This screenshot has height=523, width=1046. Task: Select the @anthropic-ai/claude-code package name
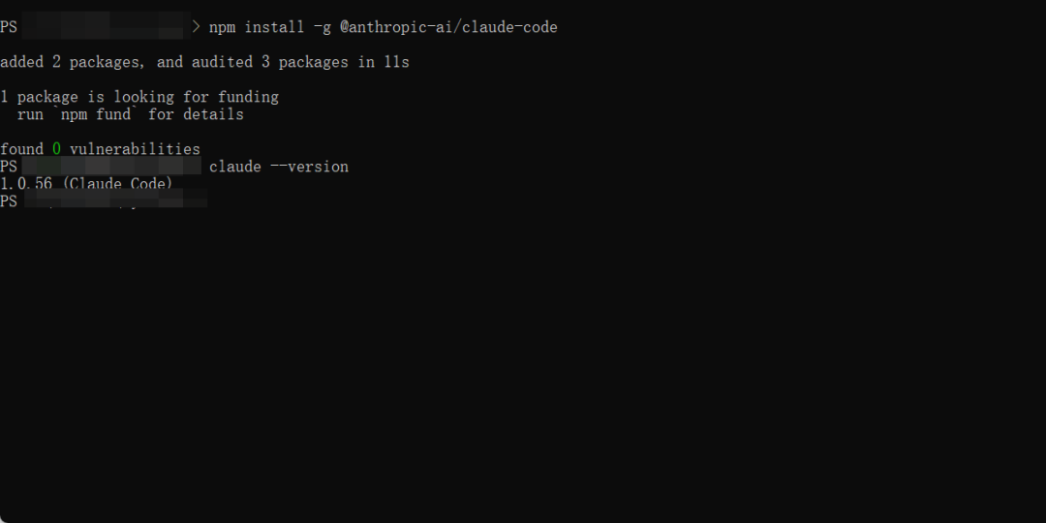[x=449, y=27]
